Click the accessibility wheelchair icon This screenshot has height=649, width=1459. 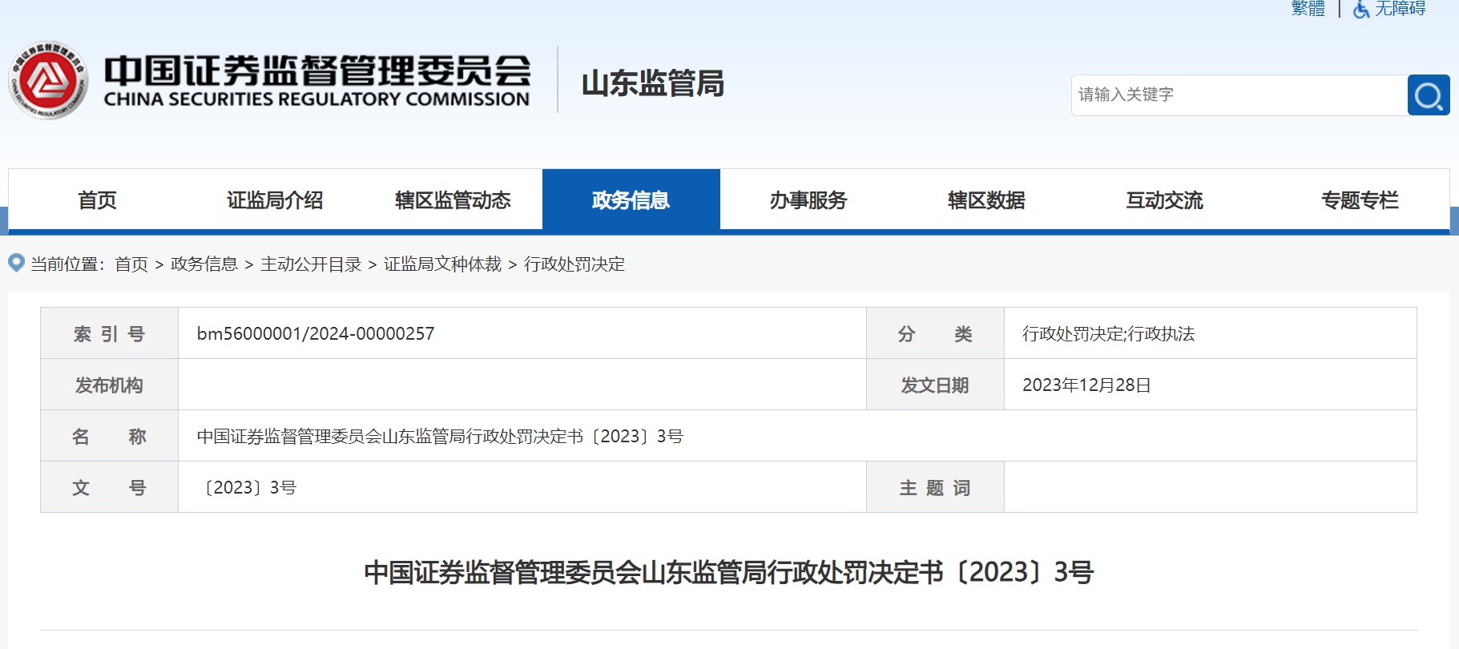[x=1360, y=9]
